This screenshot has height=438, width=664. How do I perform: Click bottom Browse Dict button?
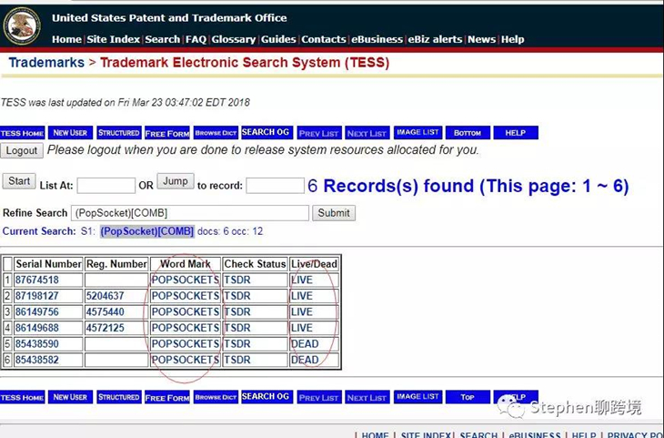[x=216, y=397]
